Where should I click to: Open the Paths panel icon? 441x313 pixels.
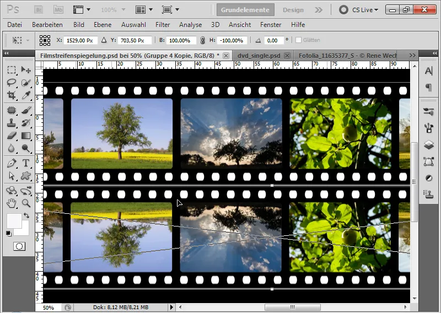(x=429, y=161)
